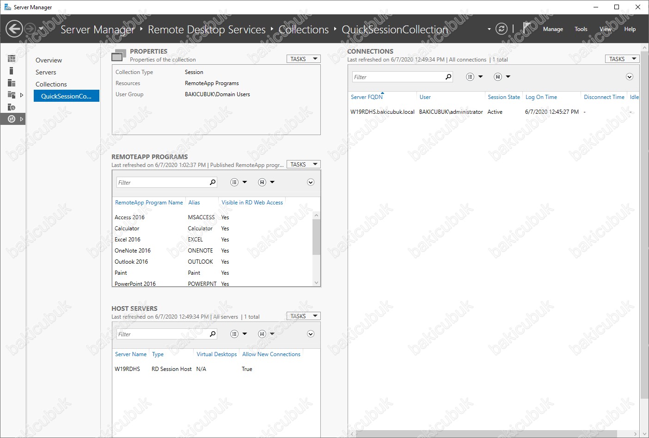Open the Properties TASKS dropdown

coord(304,59)
